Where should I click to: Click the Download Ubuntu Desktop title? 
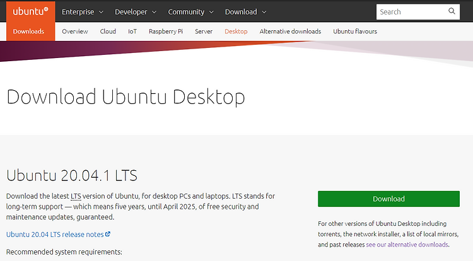coord(126,97)
